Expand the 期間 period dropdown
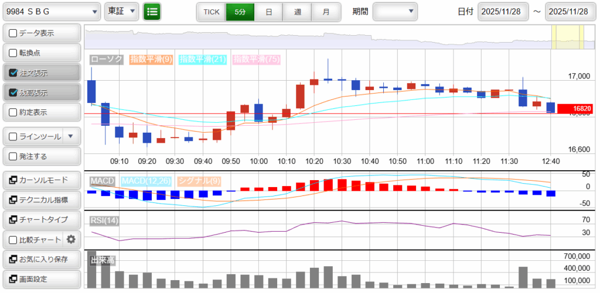Screen dimensions: 600x293 [x=395, y=12]
